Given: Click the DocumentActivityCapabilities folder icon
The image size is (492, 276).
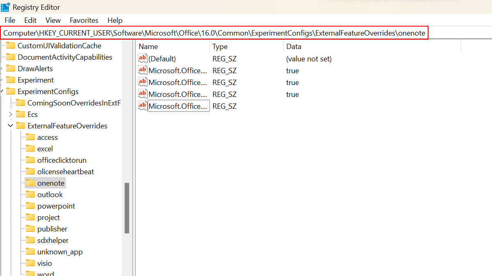Looking at the screenshot, I should pyautogui.click(x=11, y=57).
